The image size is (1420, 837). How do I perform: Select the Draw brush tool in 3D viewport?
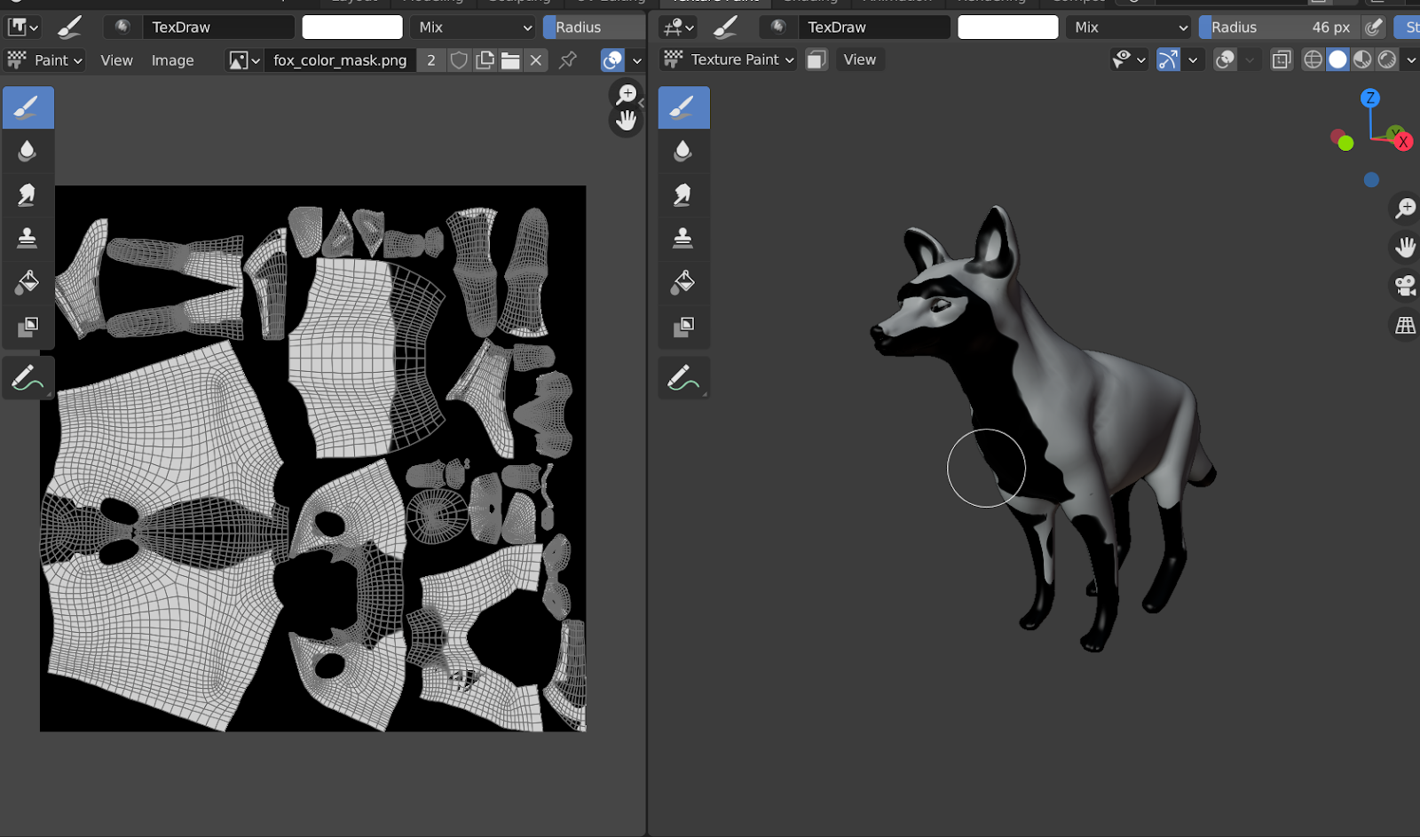683,107
